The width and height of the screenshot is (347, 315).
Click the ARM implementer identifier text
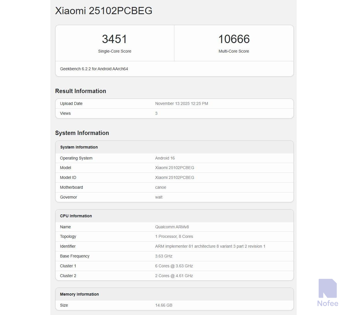point(210,246)
